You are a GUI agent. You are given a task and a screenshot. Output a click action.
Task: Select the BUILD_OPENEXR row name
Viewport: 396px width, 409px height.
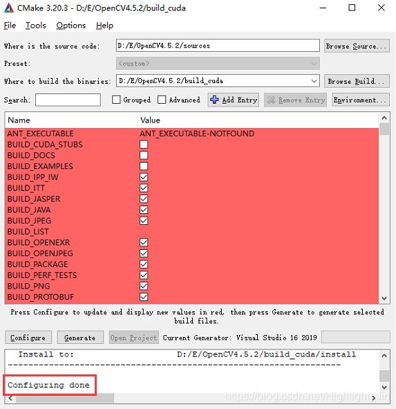pos(39,242)
